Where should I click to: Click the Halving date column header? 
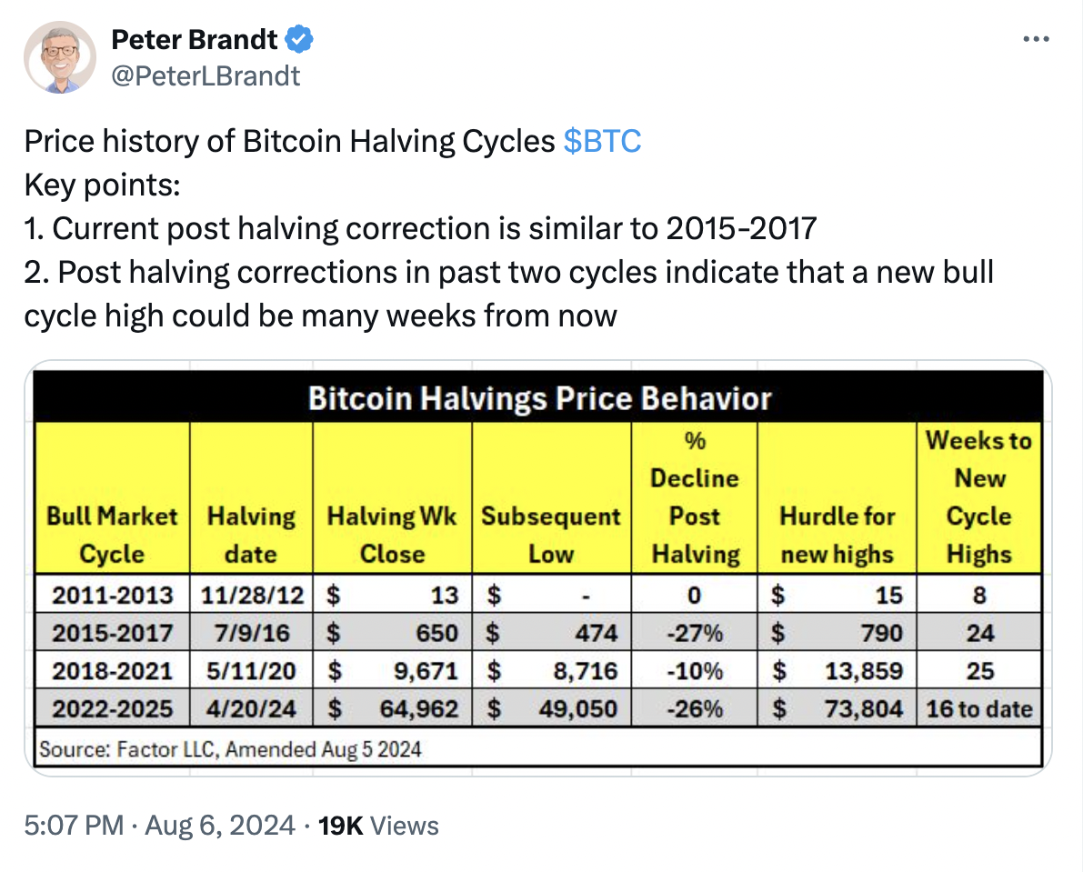[x=251, y=535]
